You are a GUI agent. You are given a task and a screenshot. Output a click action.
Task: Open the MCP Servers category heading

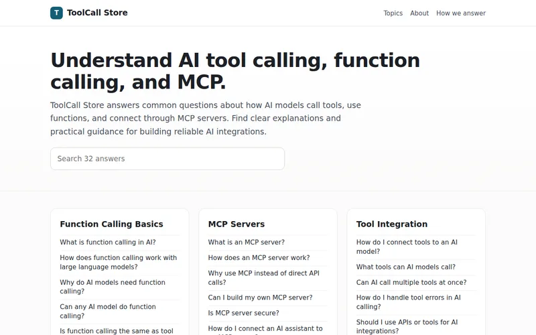tap(237, 224)
